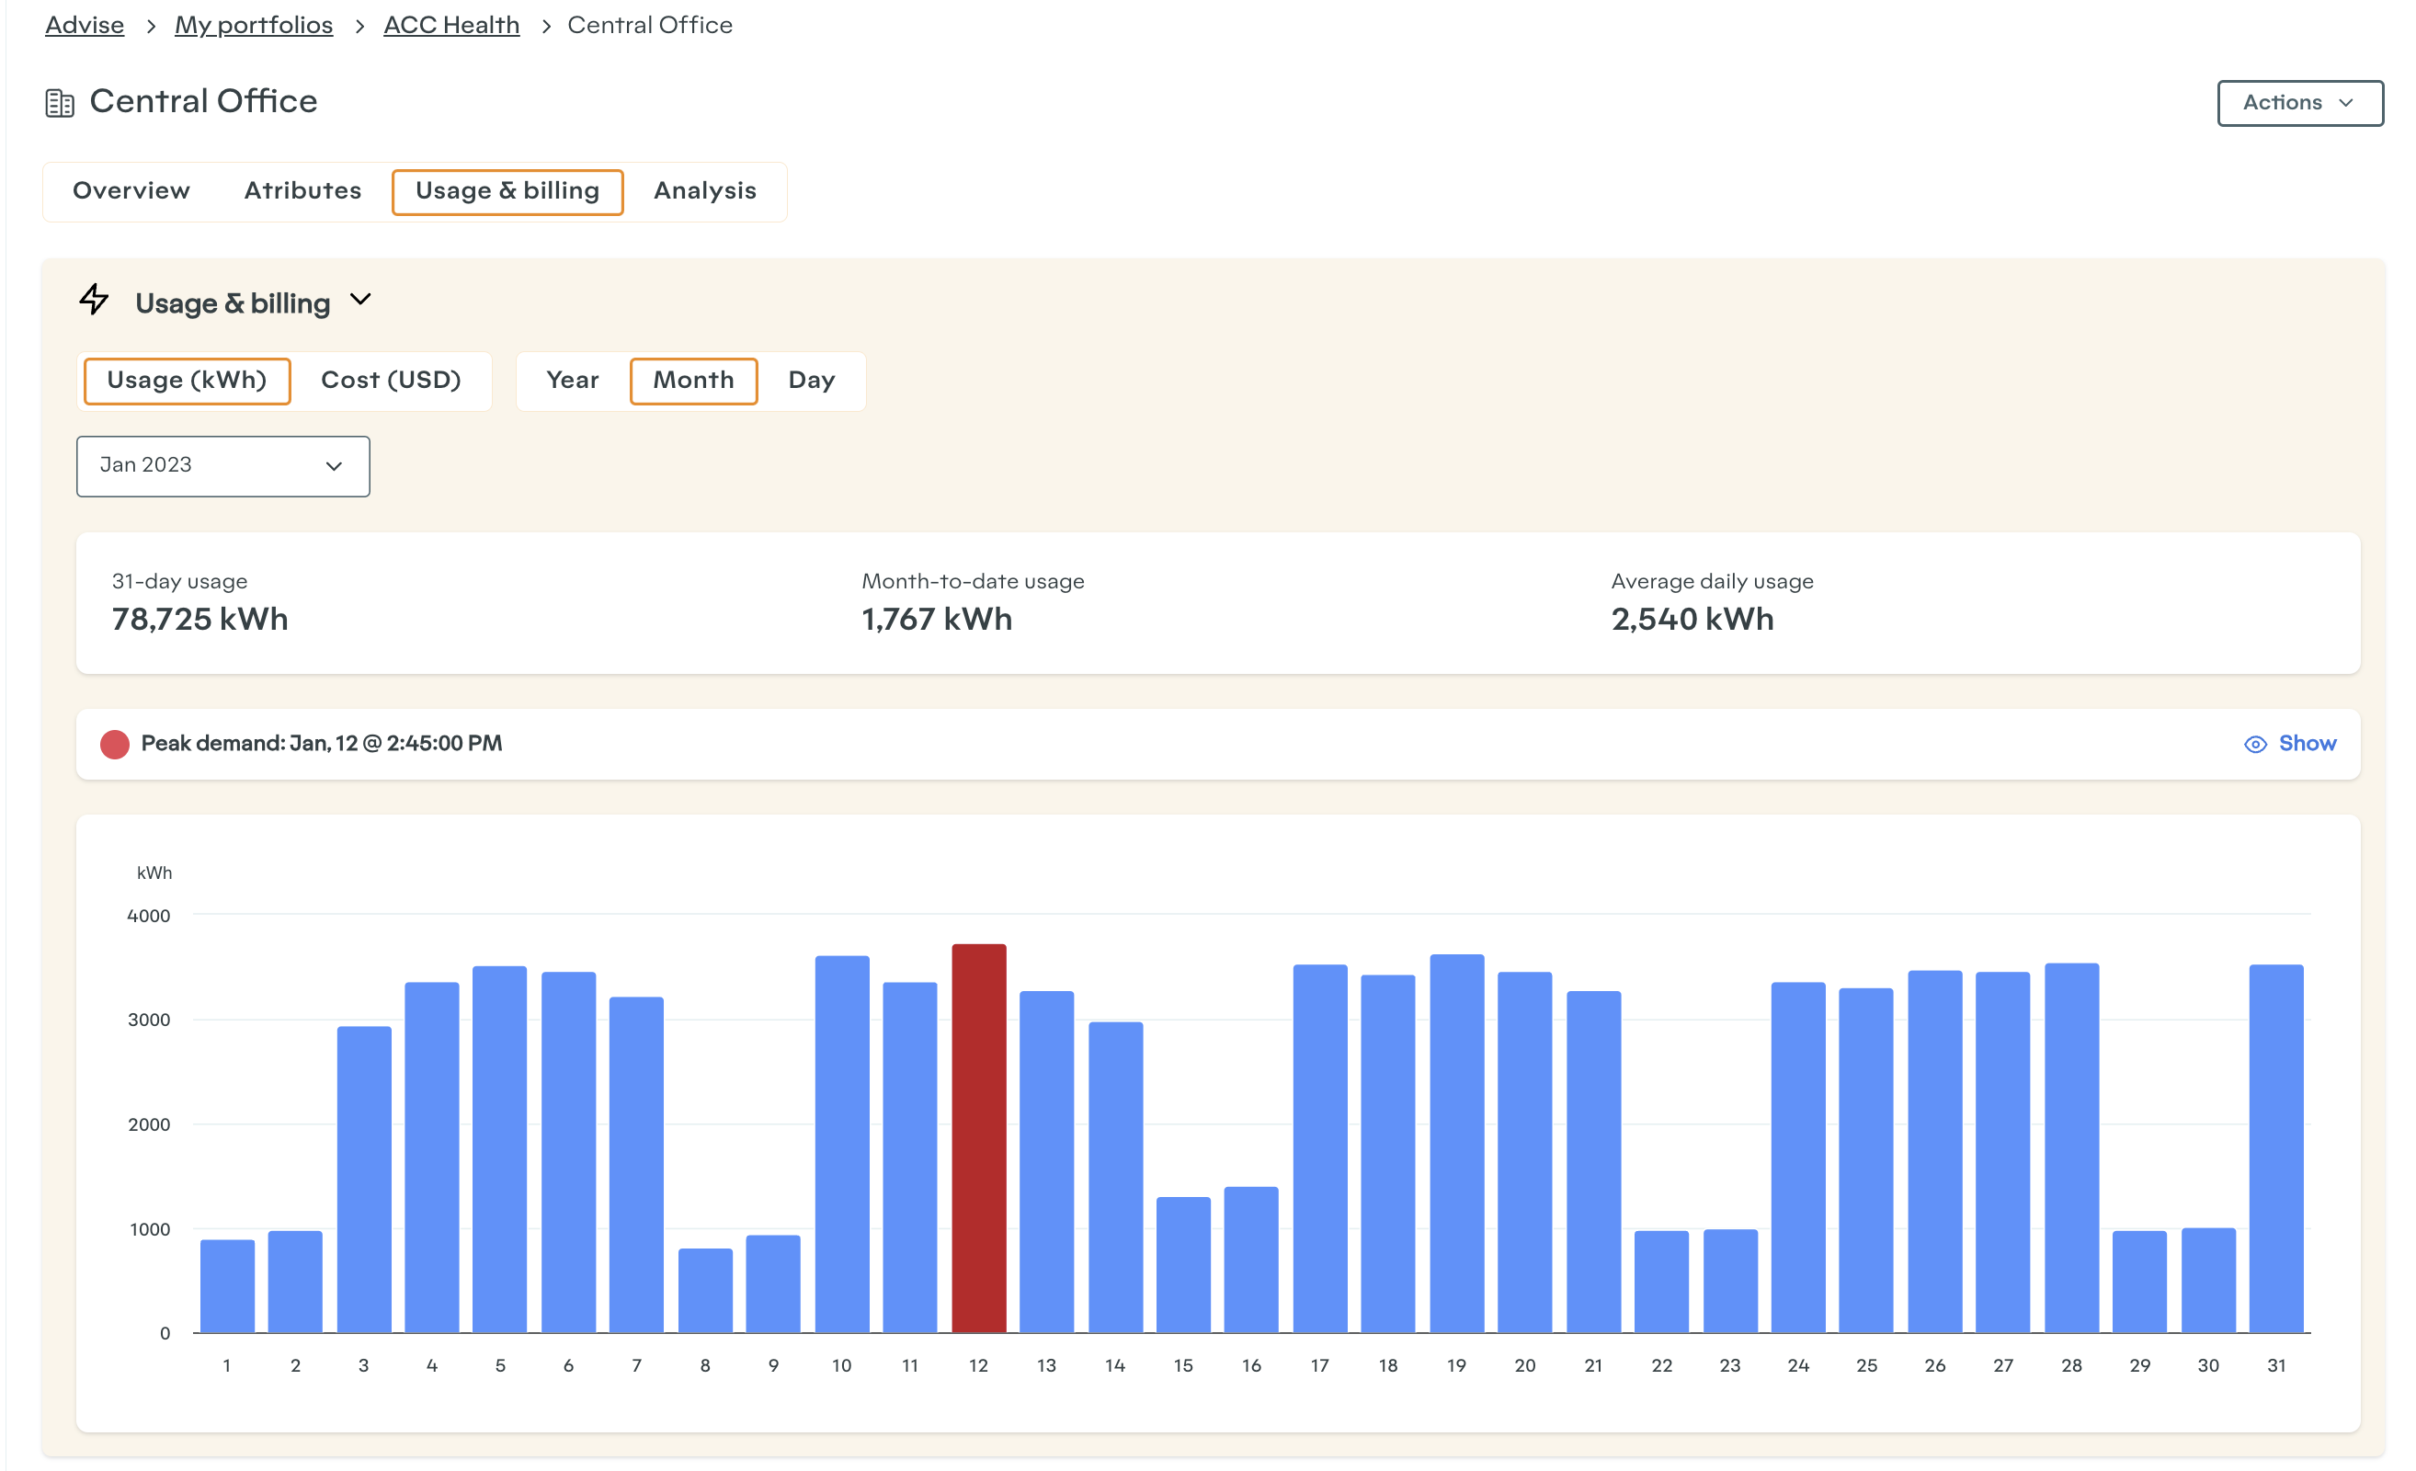
Task: Click the chart bar for day 10
Action: [842, 1145]
